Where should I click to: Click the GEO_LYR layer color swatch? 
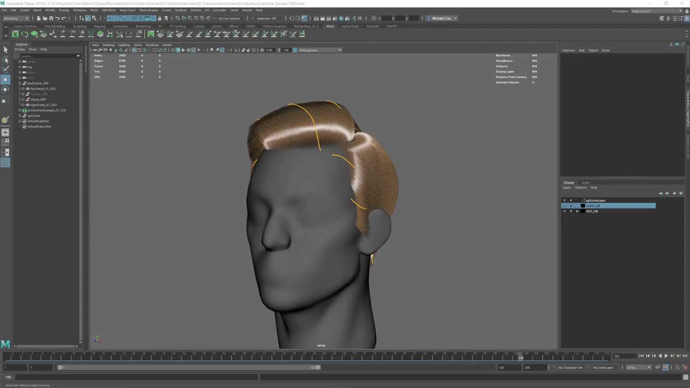coord(583,211)
